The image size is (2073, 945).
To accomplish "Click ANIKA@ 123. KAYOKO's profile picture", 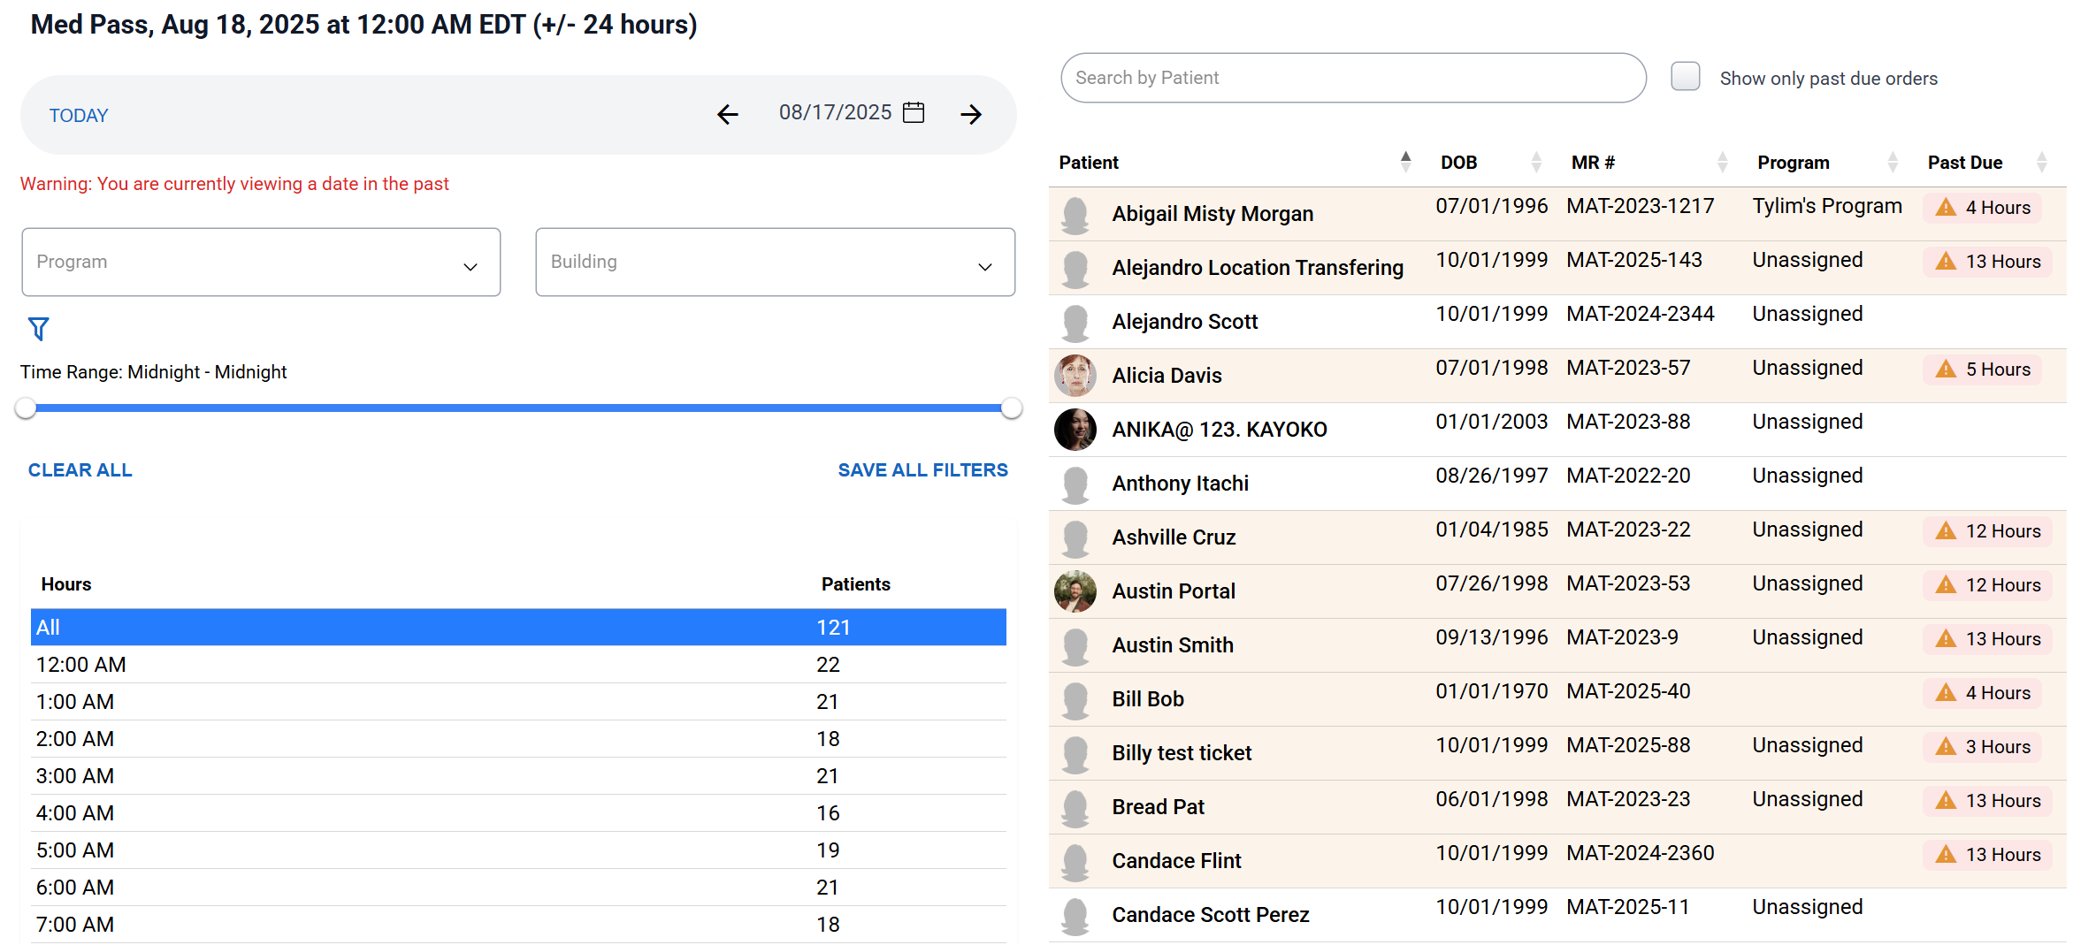I will 1075,430.
